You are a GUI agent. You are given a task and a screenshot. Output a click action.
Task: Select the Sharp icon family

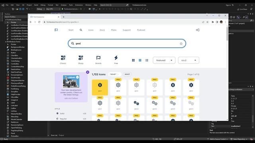pos(81,60)
